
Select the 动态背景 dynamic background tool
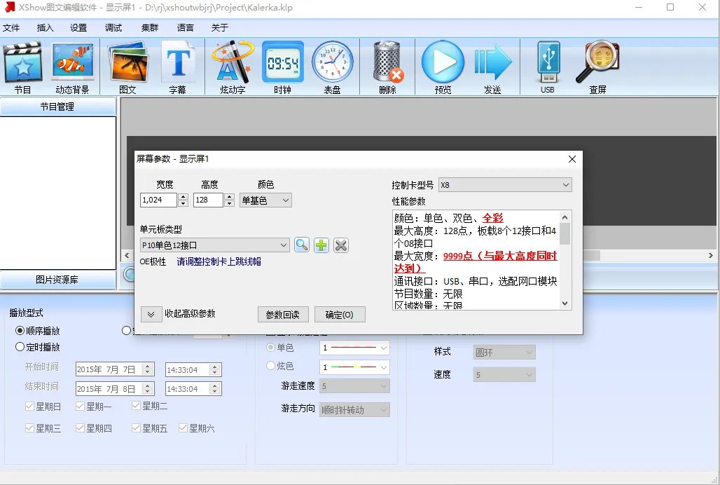pos(72,65)
